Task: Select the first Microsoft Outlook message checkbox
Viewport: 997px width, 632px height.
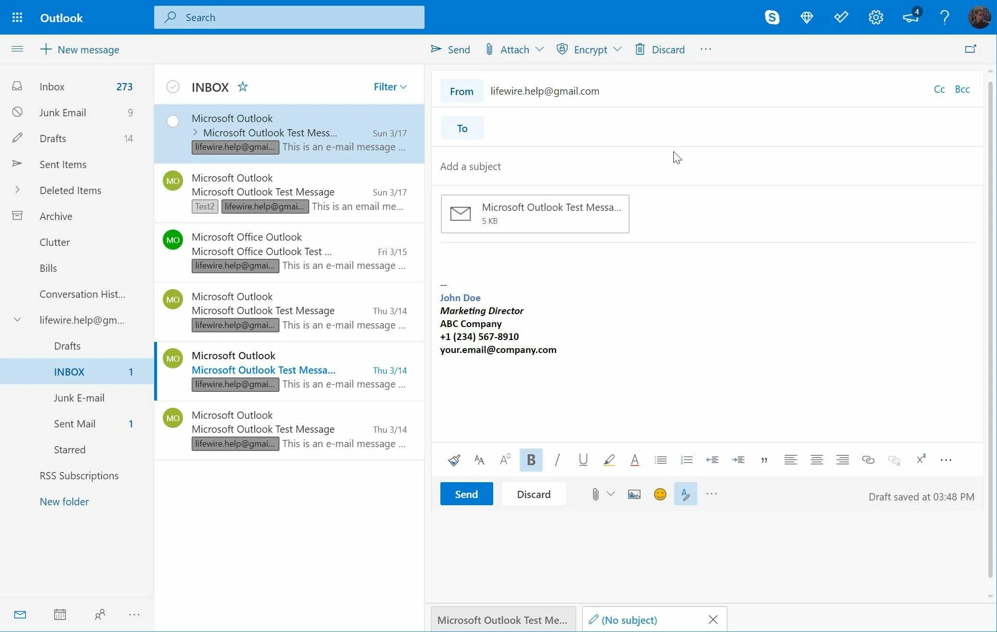Action: 173,121
